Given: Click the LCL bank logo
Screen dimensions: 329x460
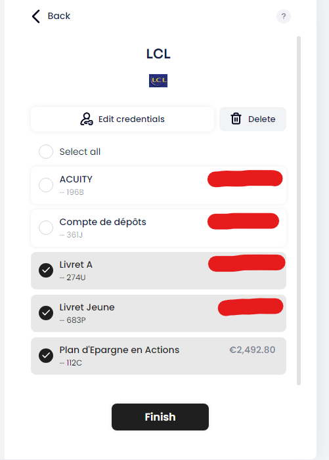Looking at the screenshot, I should [x=158, y=81].
